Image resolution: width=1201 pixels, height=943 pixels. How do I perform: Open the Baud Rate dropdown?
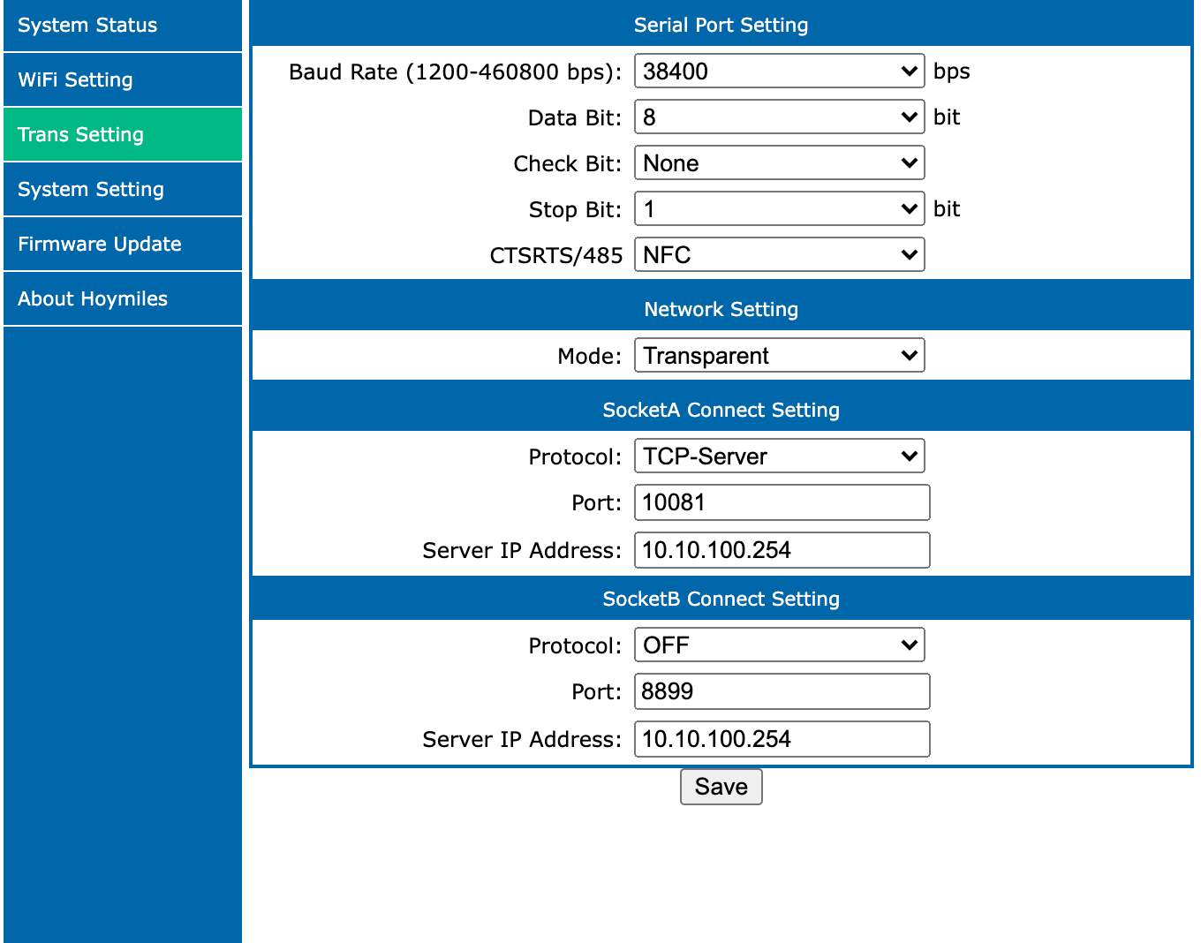point(780,71)
